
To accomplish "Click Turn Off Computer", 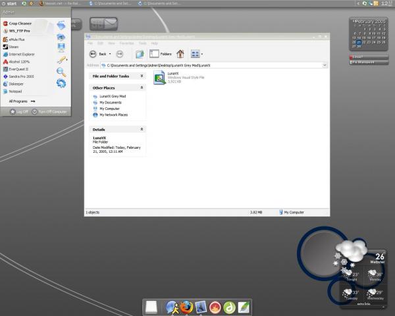I will (x=49, y=112).
